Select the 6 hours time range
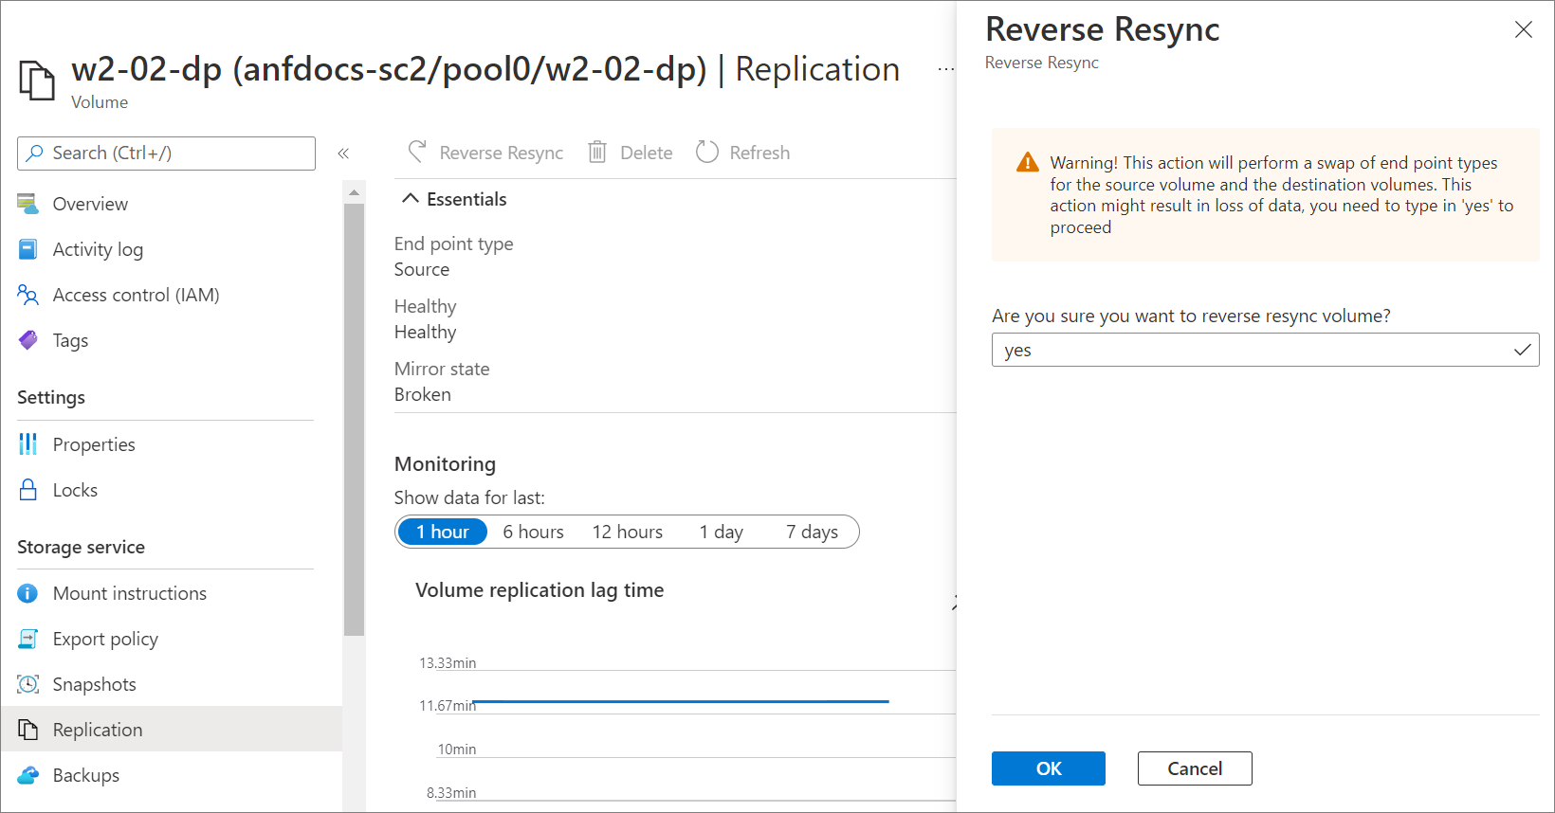The width and height of the screenshot is (1555, 813). pos(533,532)
